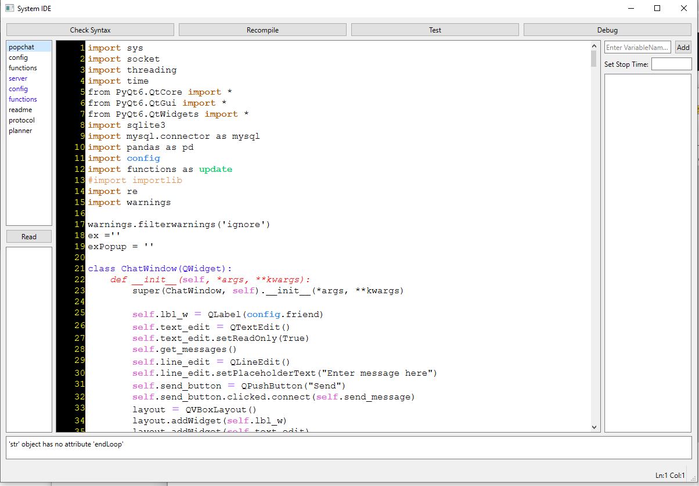The height and width of the screenshot is (486, 699).
Task: Select the blue functions entry under server
Action: 29,99
